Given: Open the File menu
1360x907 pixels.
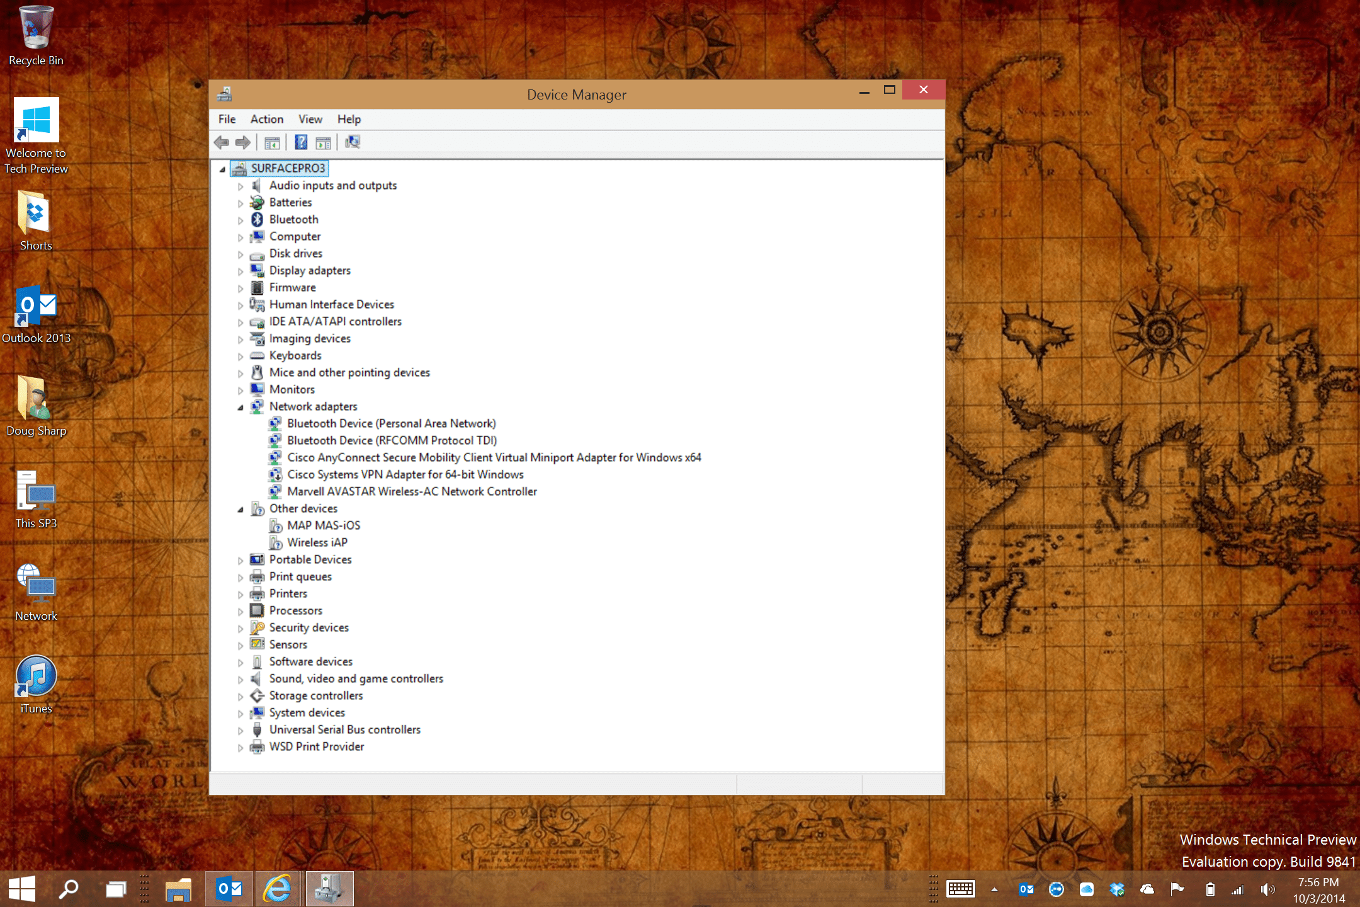Looking at the screenshot, I should [227, 119].
